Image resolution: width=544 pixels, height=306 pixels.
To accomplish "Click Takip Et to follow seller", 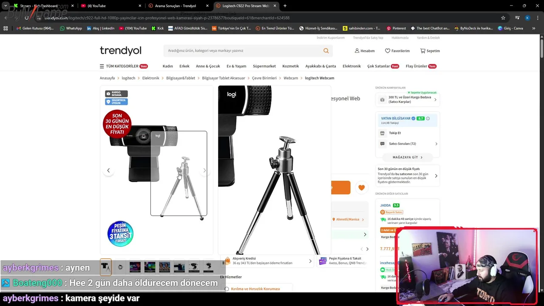I will click(395, 133).
